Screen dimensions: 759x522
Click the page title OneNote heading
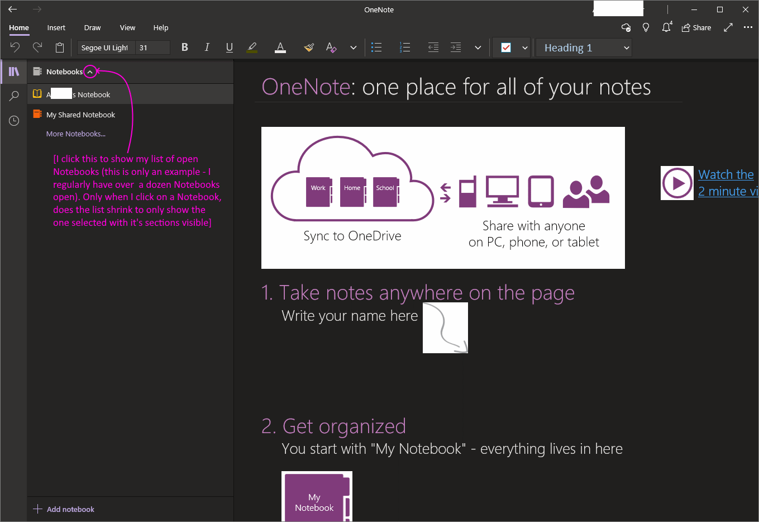[x=456, y=87]
